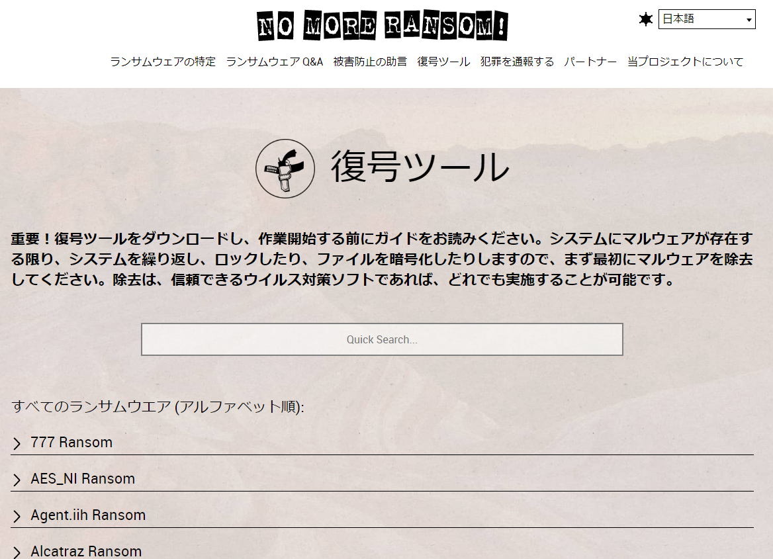773x559 pixels.
Task: Open the パートナー menu item
Action: click(x=590, y=62)
